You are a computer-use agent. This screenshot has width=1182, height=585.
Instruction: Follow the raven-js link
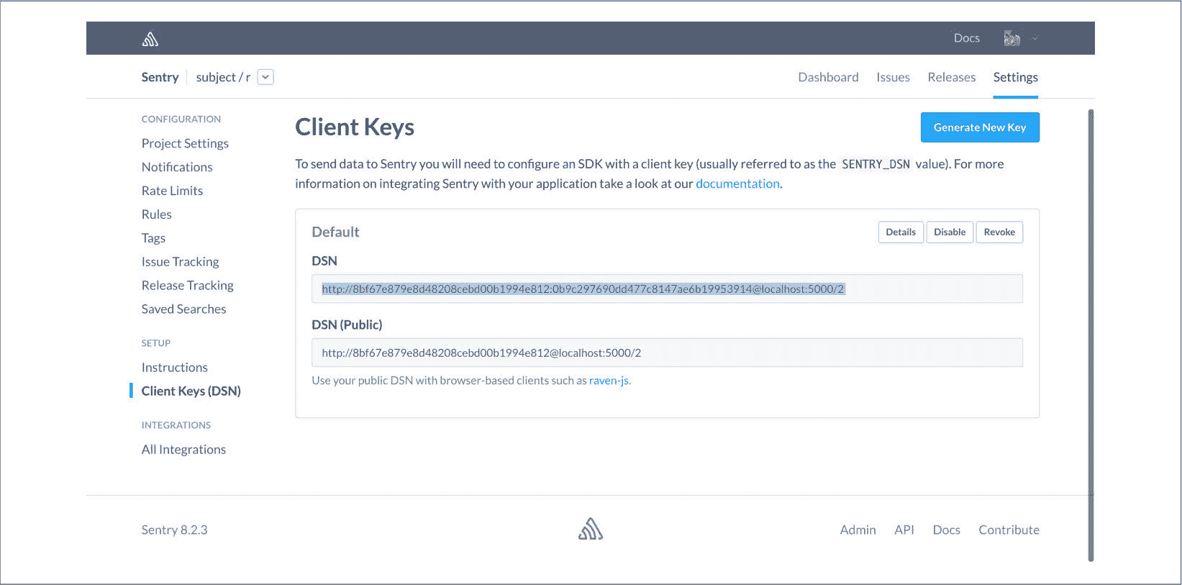coord(609,381)
